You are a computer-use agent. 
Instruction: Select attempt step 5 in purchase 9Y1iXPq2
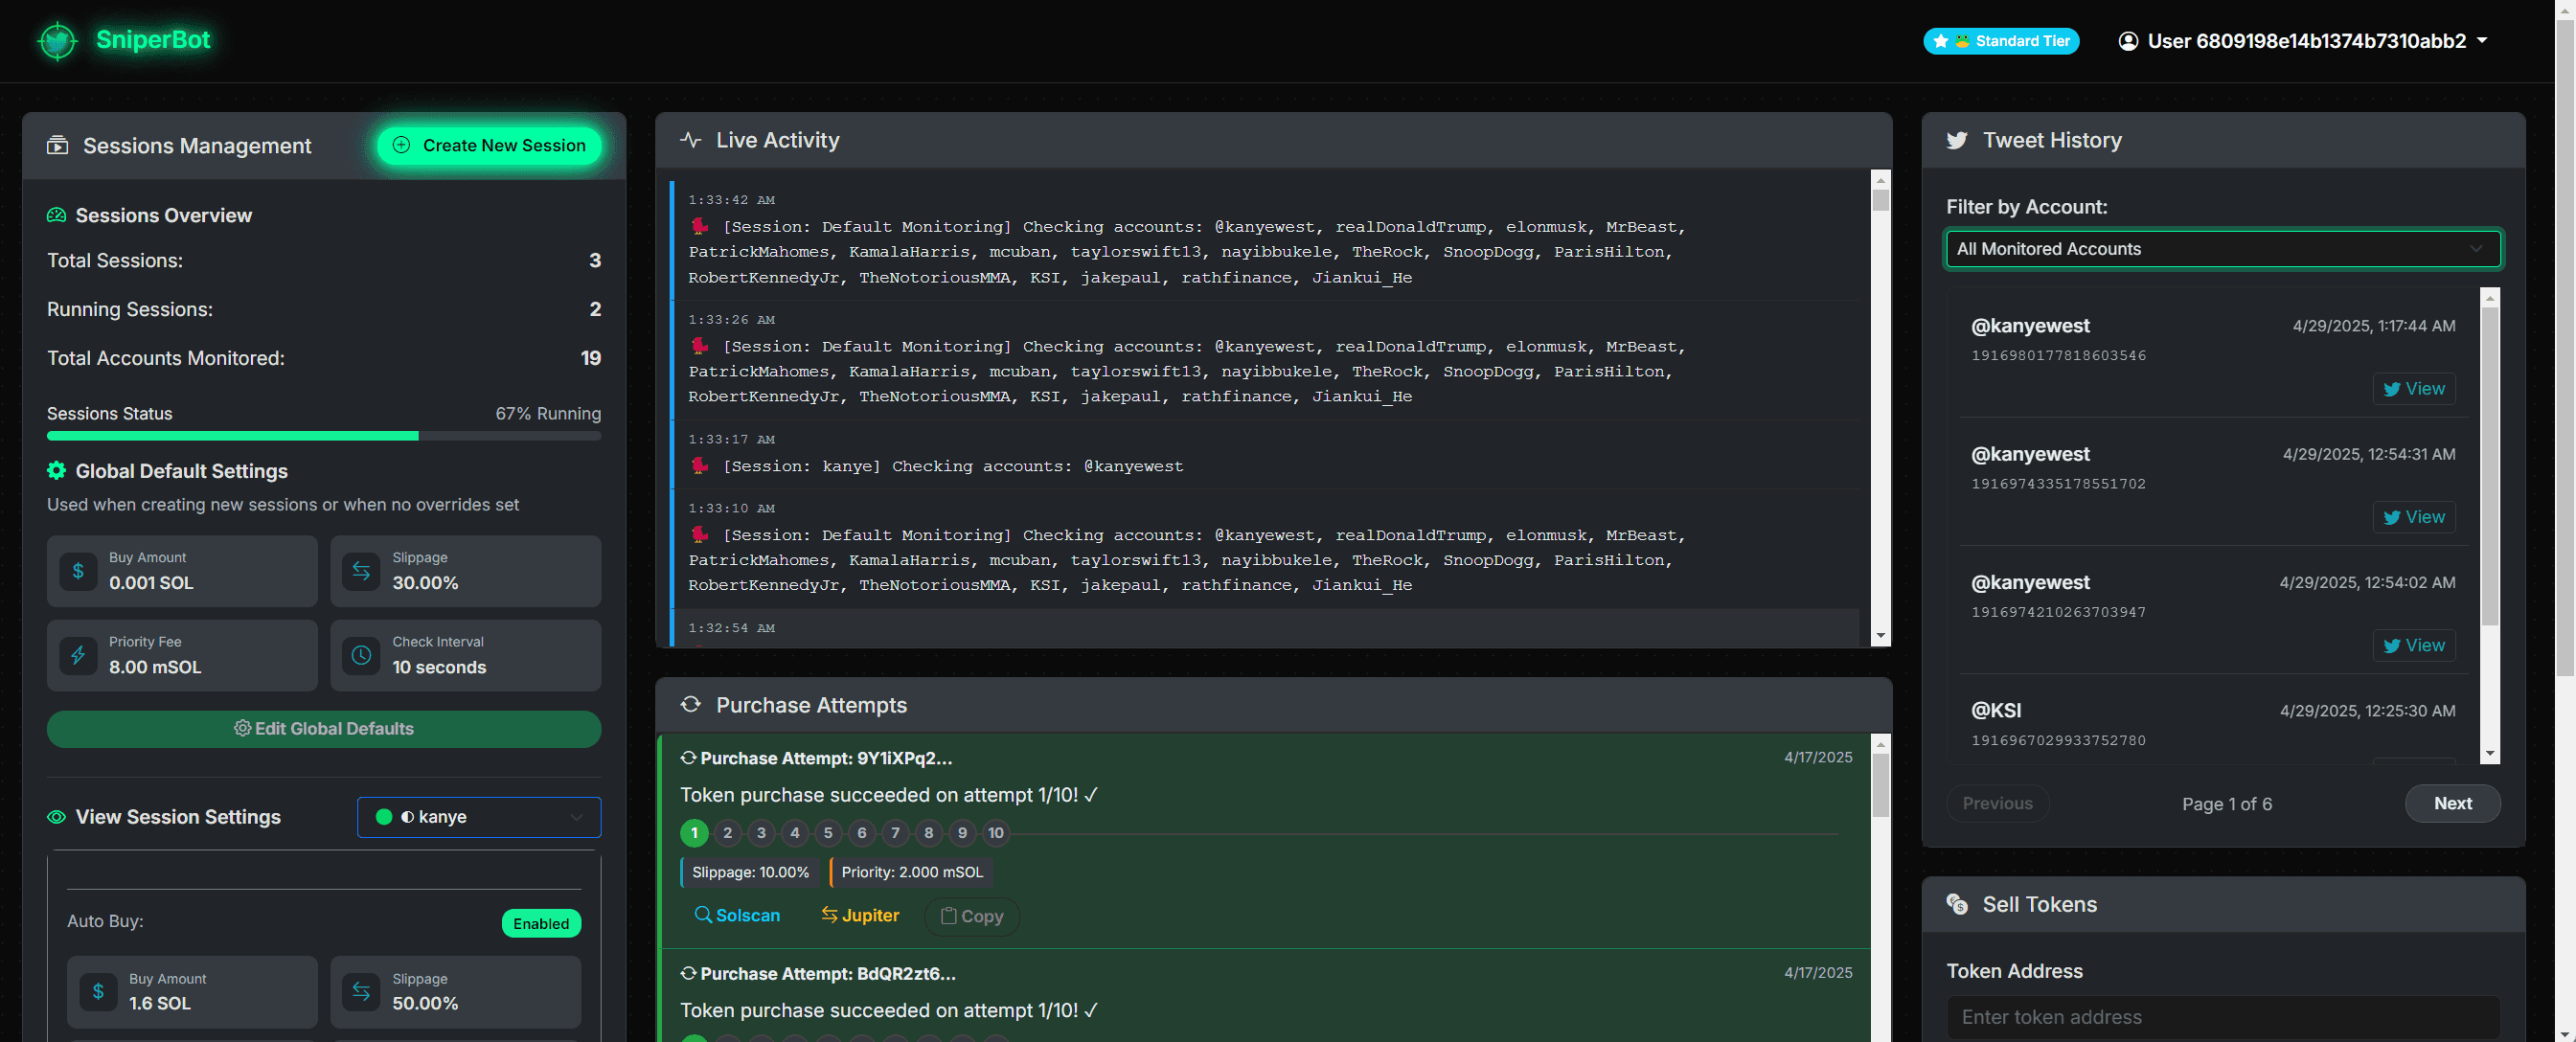click(x=828, y=834)
